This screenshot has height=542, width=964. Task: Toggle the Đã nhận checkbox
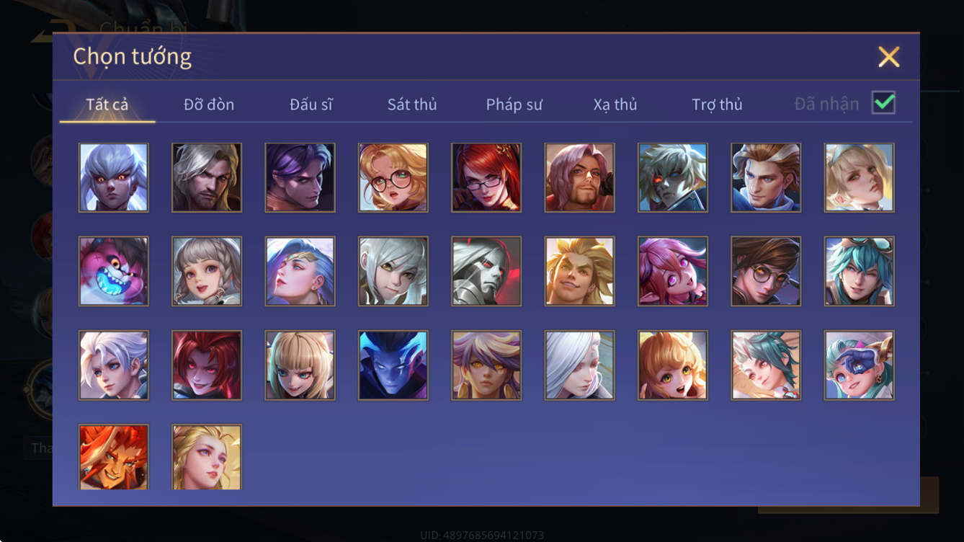tap(883, 103)
